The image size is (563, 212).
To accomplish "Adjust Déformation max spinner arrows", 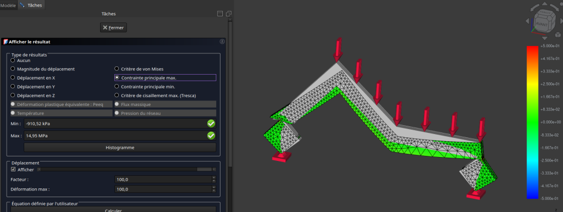I will pyautogui.click(x=214, y=189).
